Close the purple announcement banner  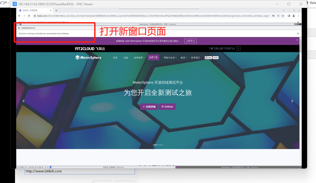coord(297,40)
